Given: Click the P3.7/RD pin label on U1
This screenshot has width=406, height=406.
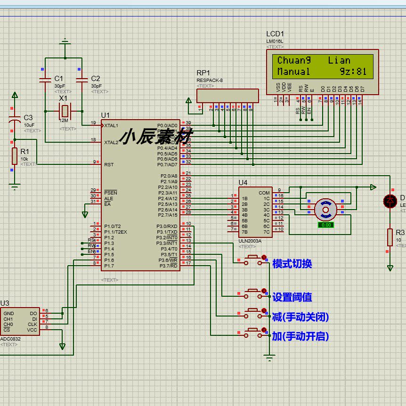Looking at the screenshot, I should (x=168, y=266).
